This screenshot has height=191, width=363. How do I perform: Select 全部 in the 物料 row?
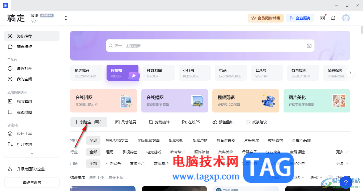pyautogui.click(x=93, y=140)
